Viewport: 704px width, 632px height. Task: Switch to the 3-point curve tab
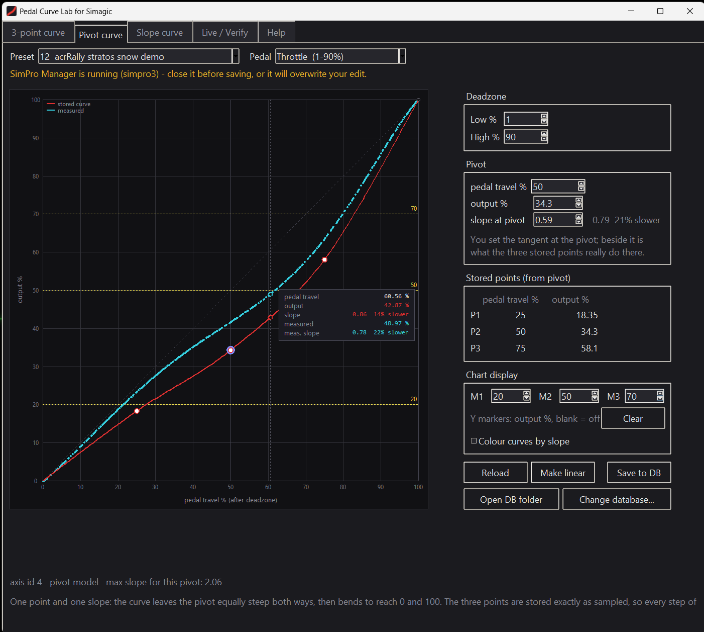(38, 33)
